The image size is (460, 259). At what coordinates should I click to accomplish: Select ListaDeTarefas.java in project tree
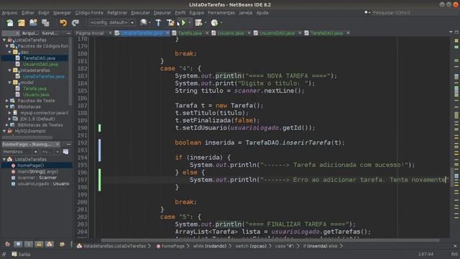pyautogui.click(x=43, y=76)
